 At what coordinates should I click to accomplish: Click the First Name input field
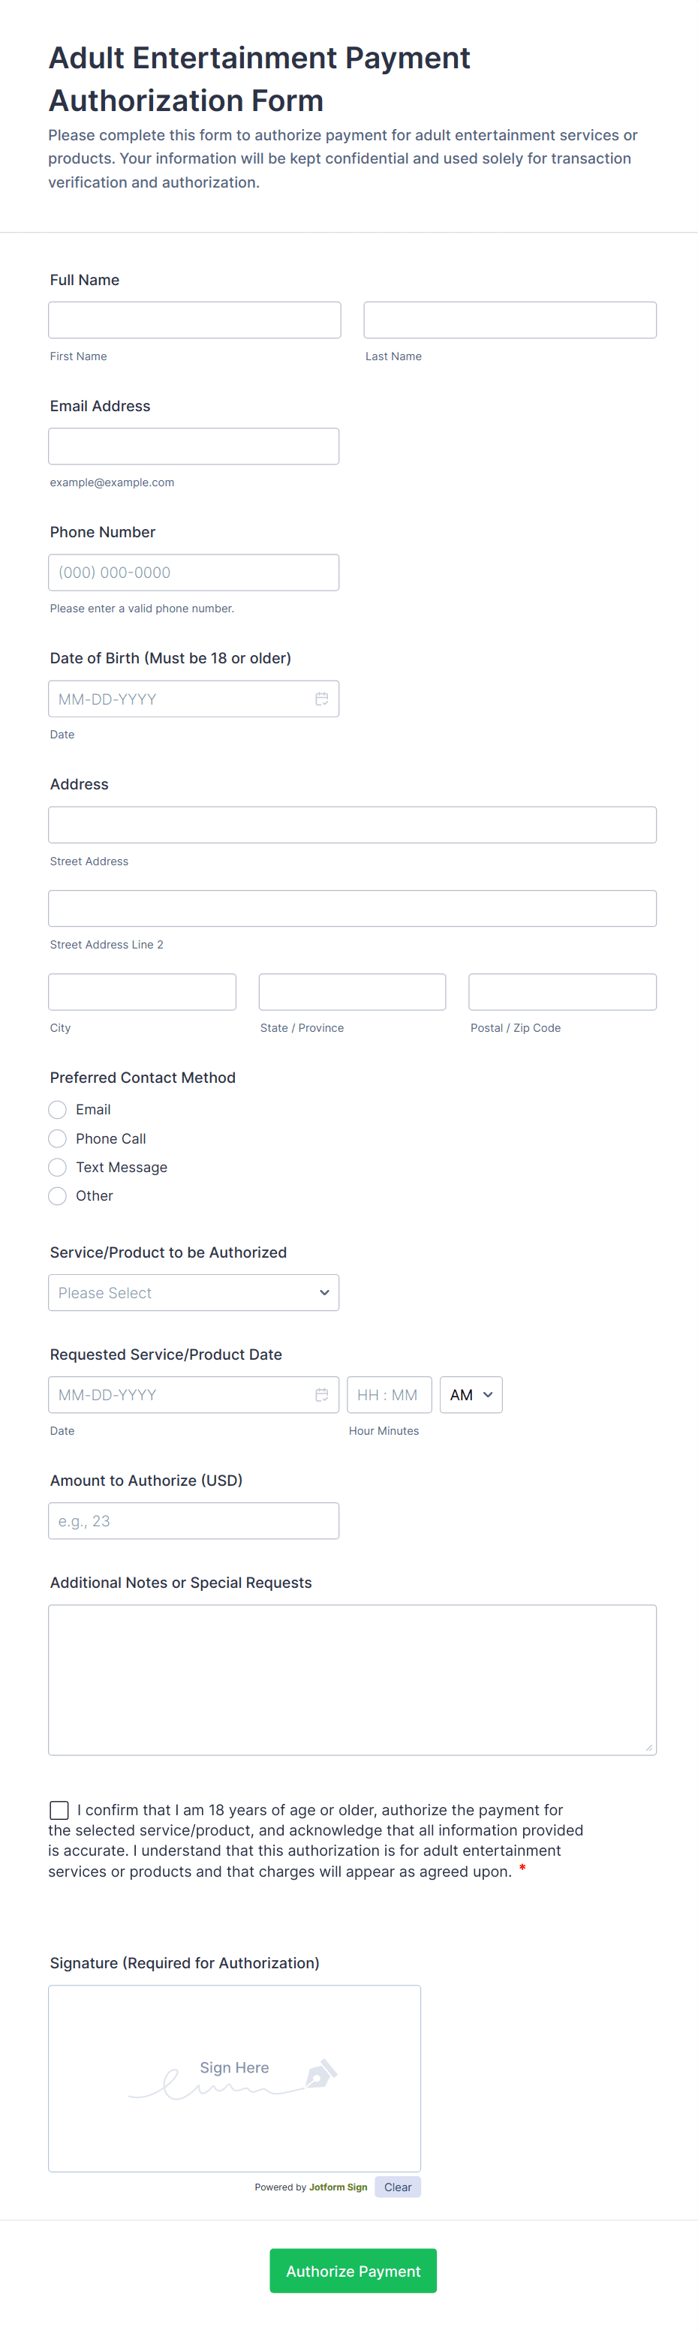point(194,320)
